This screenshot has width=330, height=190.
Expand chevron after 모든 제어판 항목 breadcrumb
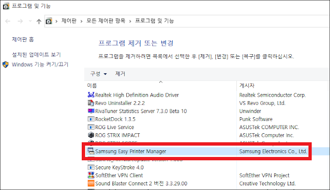130,21
